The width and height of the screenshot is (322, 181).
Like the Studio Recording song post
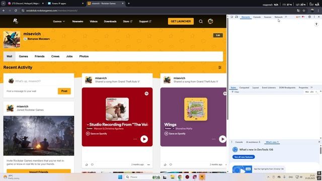(87, 164)
